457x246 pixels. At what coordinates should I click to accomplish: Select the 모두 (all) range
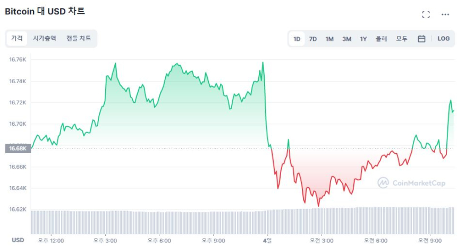coord(402,39)
